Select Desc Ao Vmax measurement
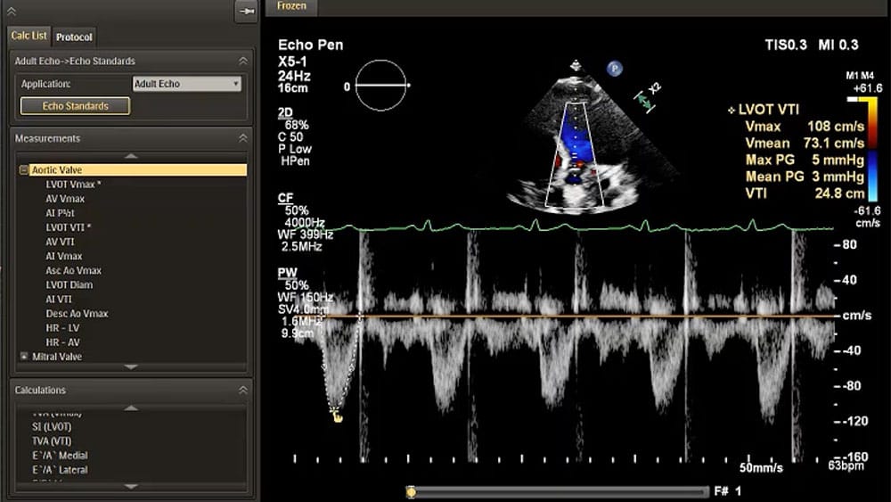Viewport: 891px width, 502px height. click(x=77, y=313)
